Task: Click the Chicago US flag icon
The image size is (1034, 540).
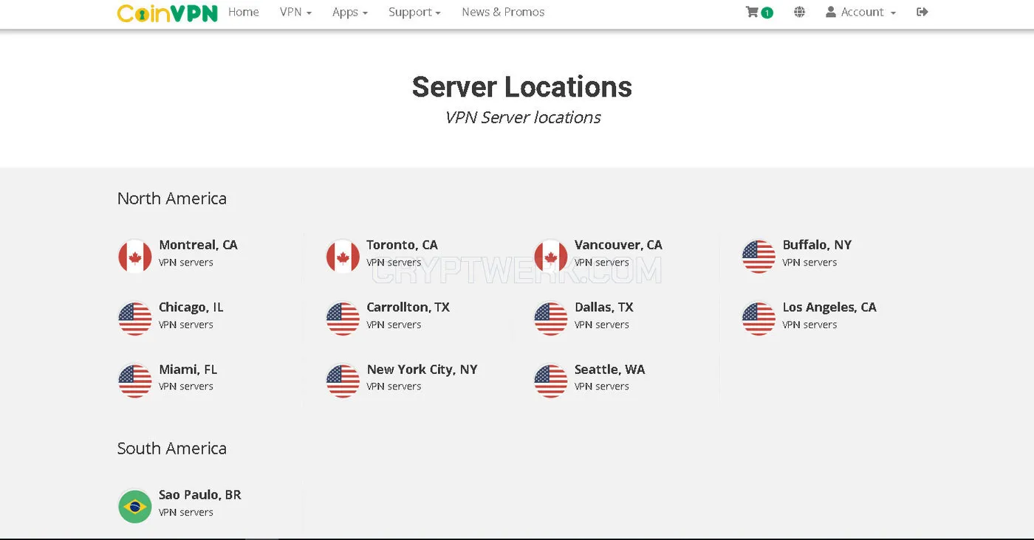Action: coord(135,319)
